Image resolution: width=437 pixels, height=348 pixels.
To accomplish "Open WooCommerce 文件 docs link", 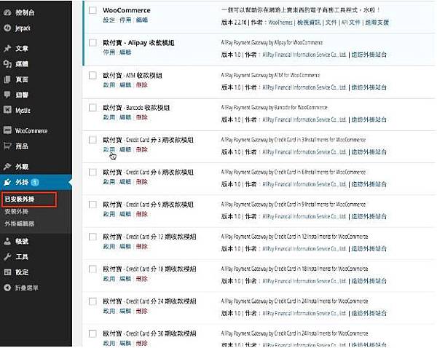I will tap(331, 23).
